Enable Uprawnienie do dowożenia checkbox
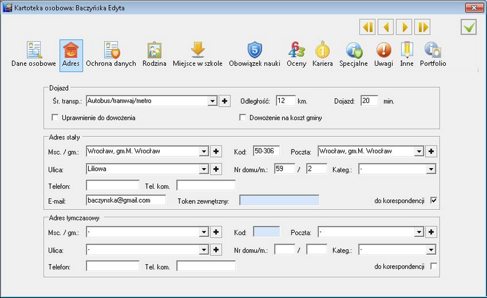Screen dimensions: 487x298 (x=55, y=118)
